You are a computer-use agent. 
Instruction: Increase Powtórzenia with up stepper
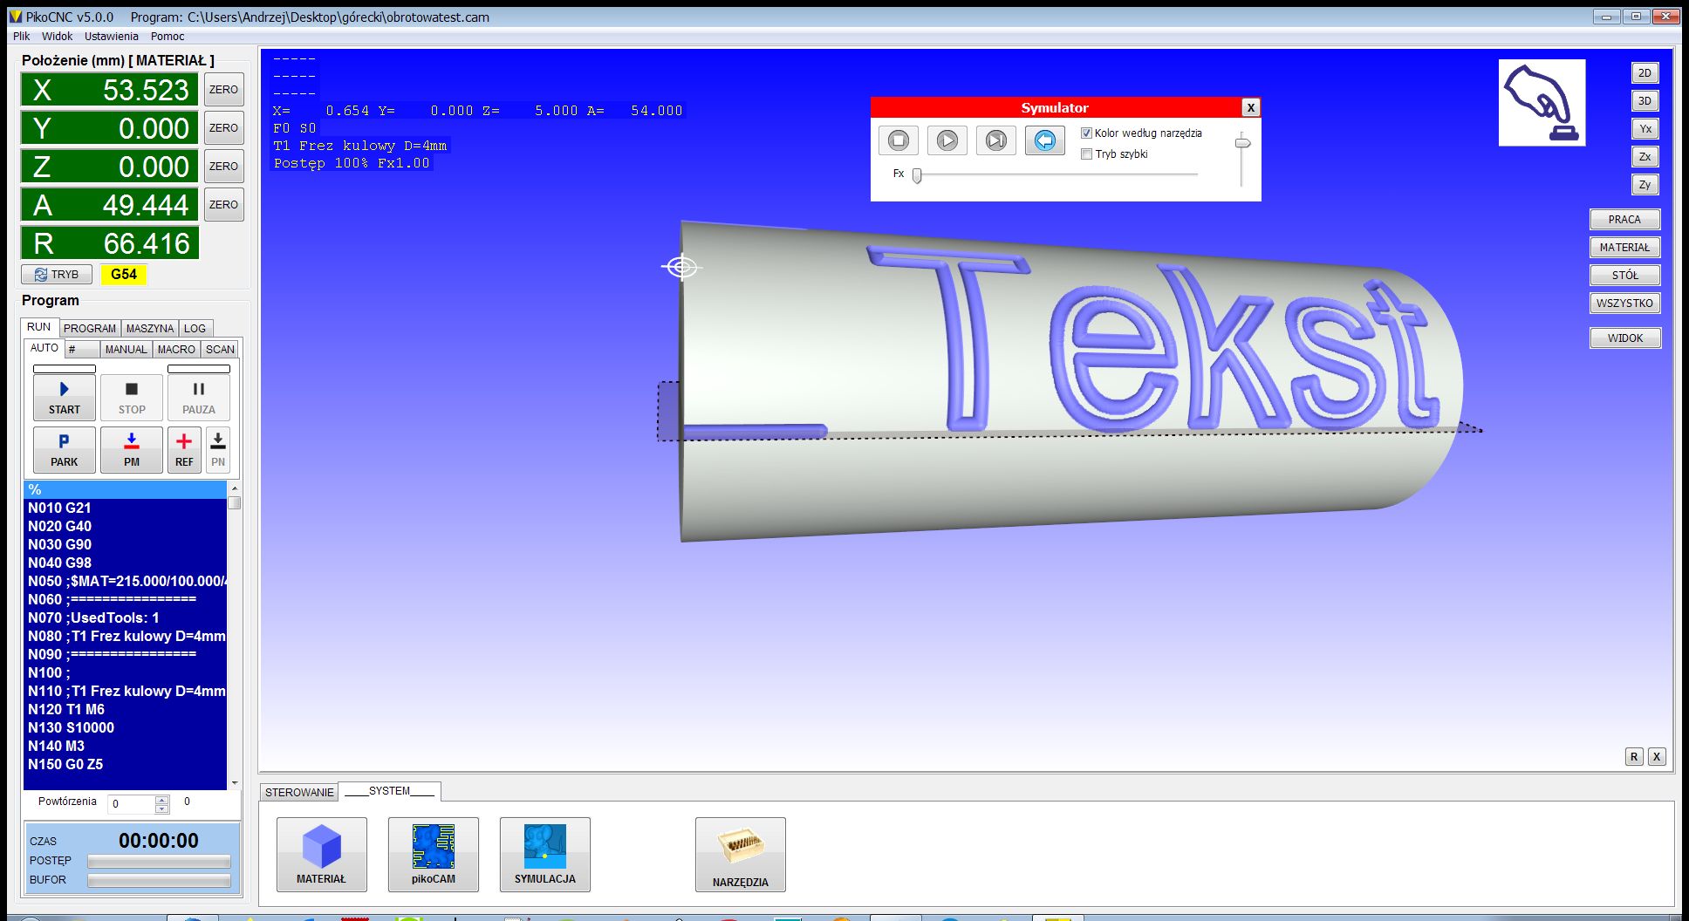click(x=162, y=800)
